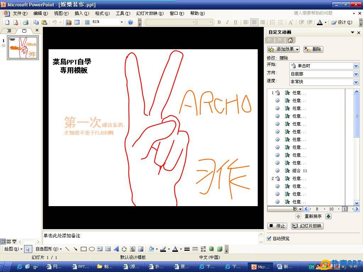Toggle the show/hide grid button
This screenshot has height=272, width=363.
tap(87, 22)
